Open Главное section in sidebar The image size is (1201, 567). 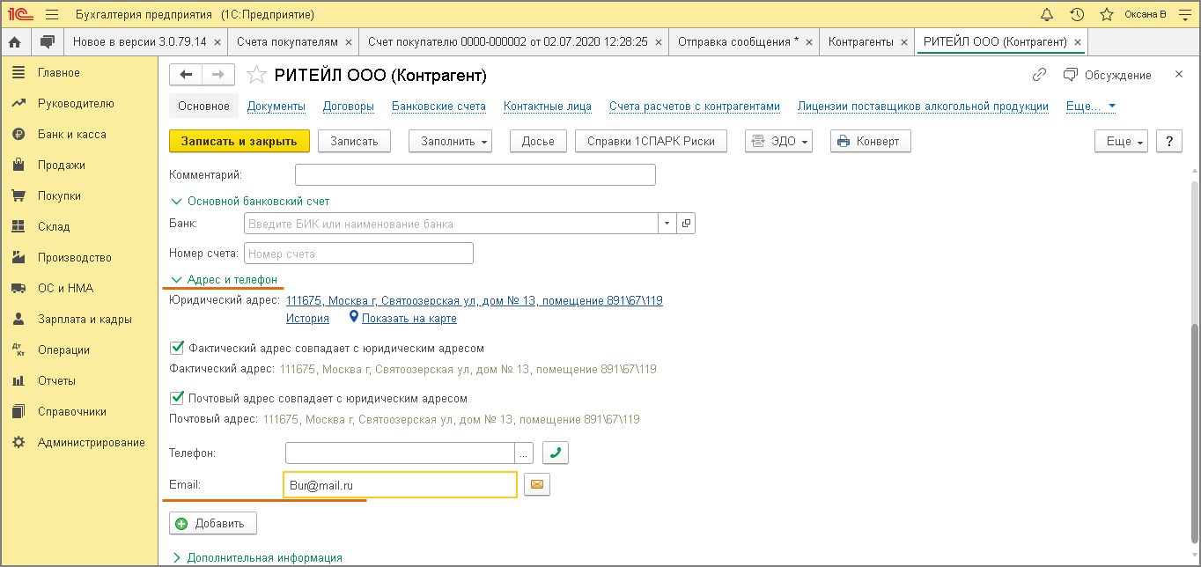pos(59,72)
